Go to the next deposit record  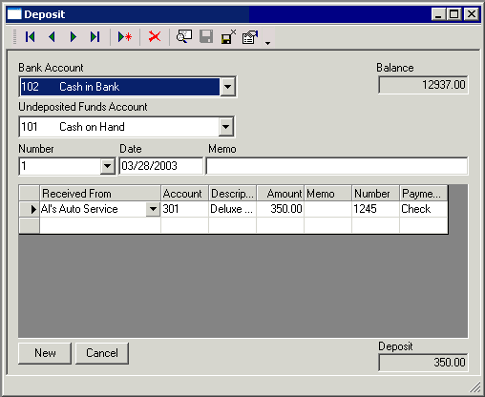click(x=74, y=37)
